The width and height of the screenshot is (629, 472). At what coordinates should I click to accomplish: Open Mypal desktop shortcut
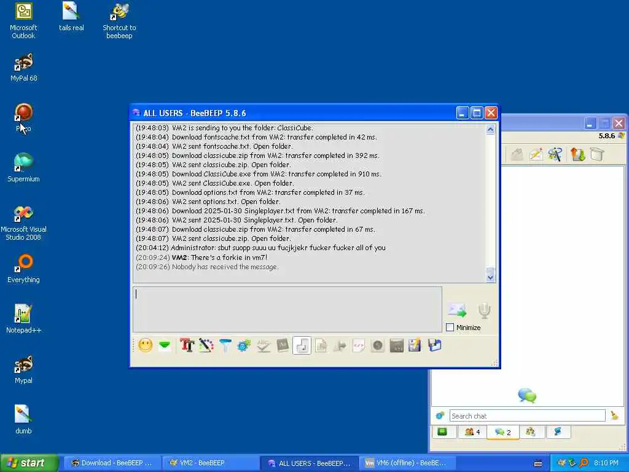tap(23, 369)
